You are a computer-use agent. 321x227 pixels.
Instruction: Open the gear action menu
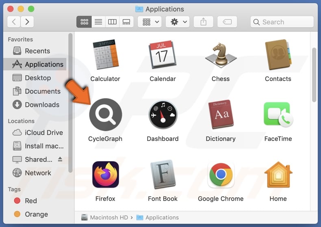(x=178, y=22)
